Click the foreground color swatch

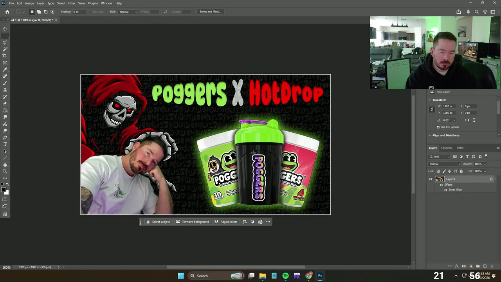click(x=4, y=190)
